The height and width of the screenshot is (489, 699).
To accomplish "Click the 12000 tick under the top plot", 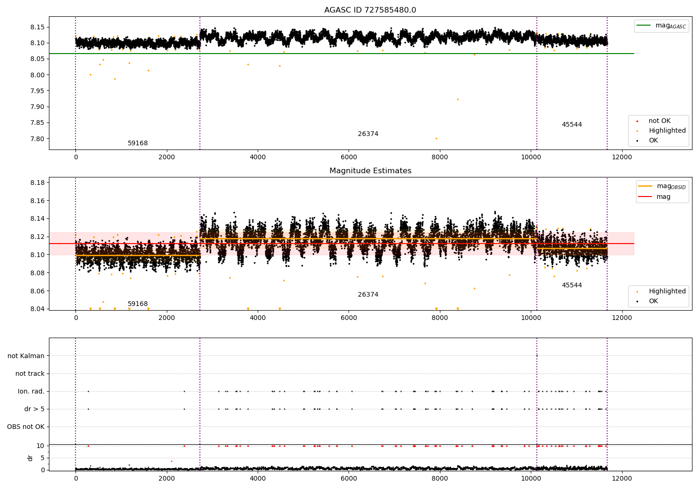I will [x=622, y=157].
